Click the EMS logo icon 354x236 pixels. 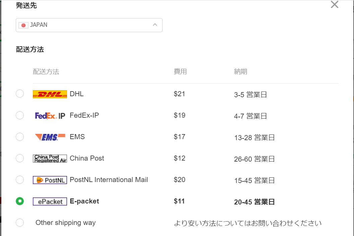pyautogui.click(x=50, y=137)
